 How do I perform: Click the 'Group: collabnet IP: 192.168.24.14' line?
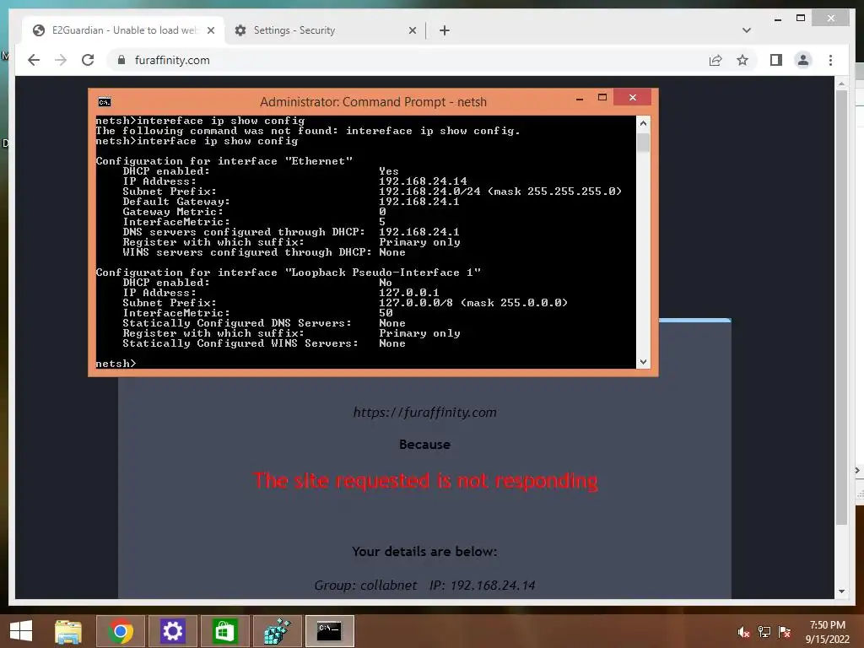[x=425, y=586]
